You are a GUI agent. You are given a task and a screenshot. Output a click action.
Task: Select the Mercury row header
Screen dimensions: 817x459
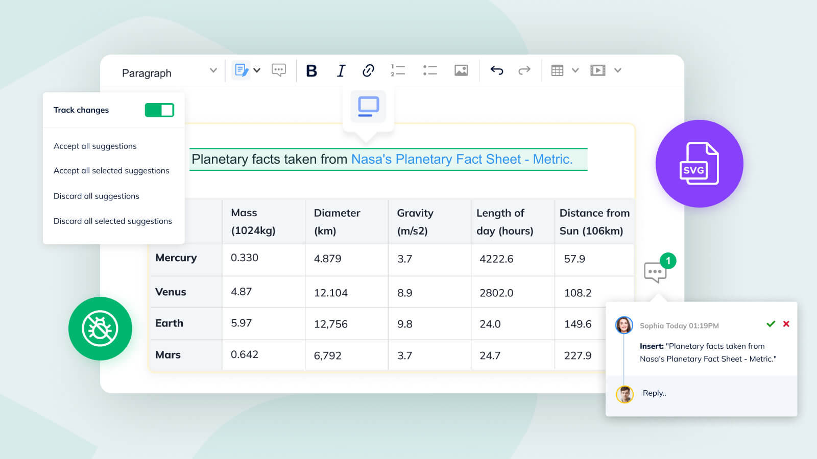pyautogui.click(x=186, y=260)
